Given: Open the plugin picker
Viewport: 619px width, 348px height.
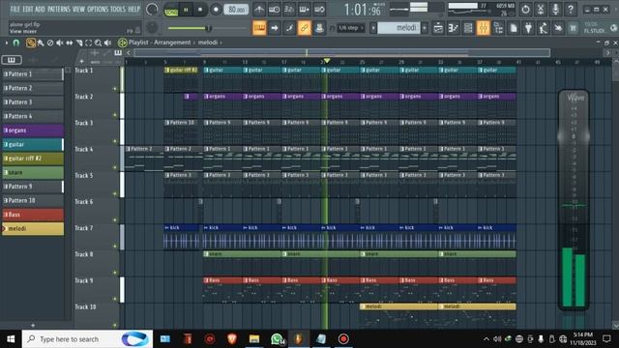Looking at the screenshot, I should click(528, 28).
